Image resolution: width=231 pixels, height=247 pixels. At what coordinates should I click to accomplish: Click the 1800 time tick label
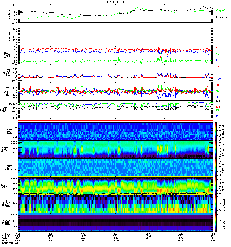coord(18,241)
